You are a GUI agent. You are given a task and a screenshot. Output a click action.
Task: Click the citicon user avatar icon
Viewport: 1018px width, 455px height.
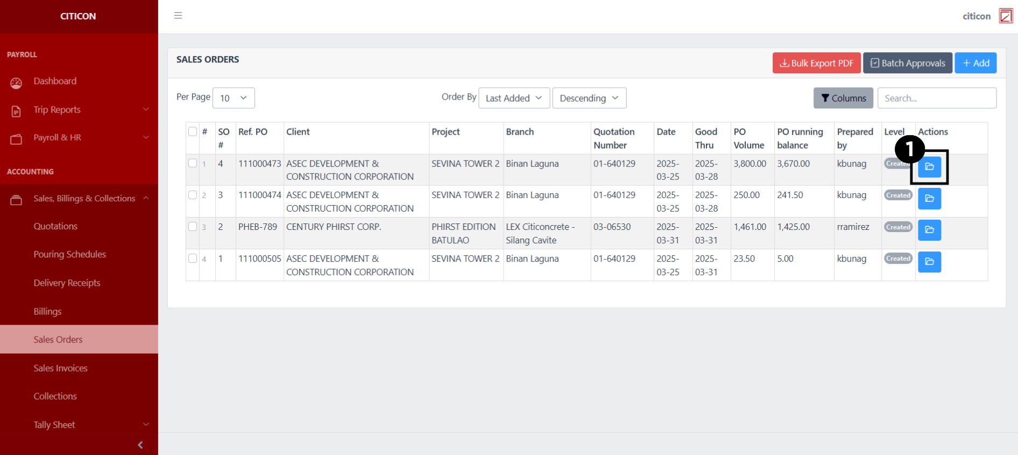1005,16
